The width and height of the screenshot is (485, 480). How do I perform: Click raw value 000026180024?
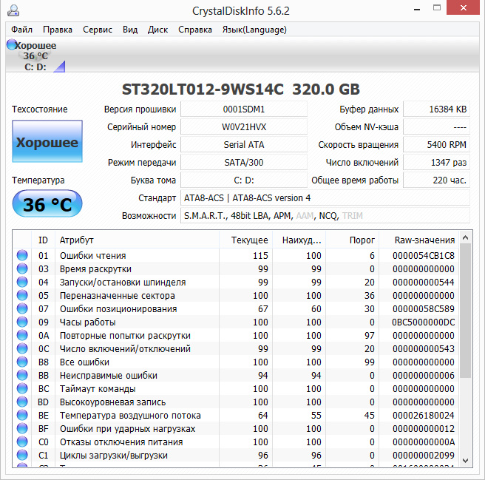tap(424, 416)
